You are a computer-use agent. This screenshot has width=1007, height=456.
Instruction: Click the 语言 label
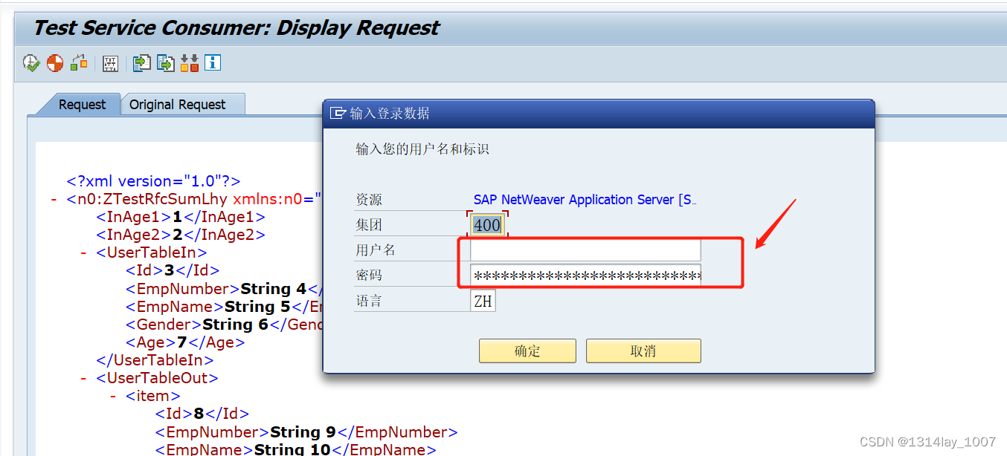[369, 301]
